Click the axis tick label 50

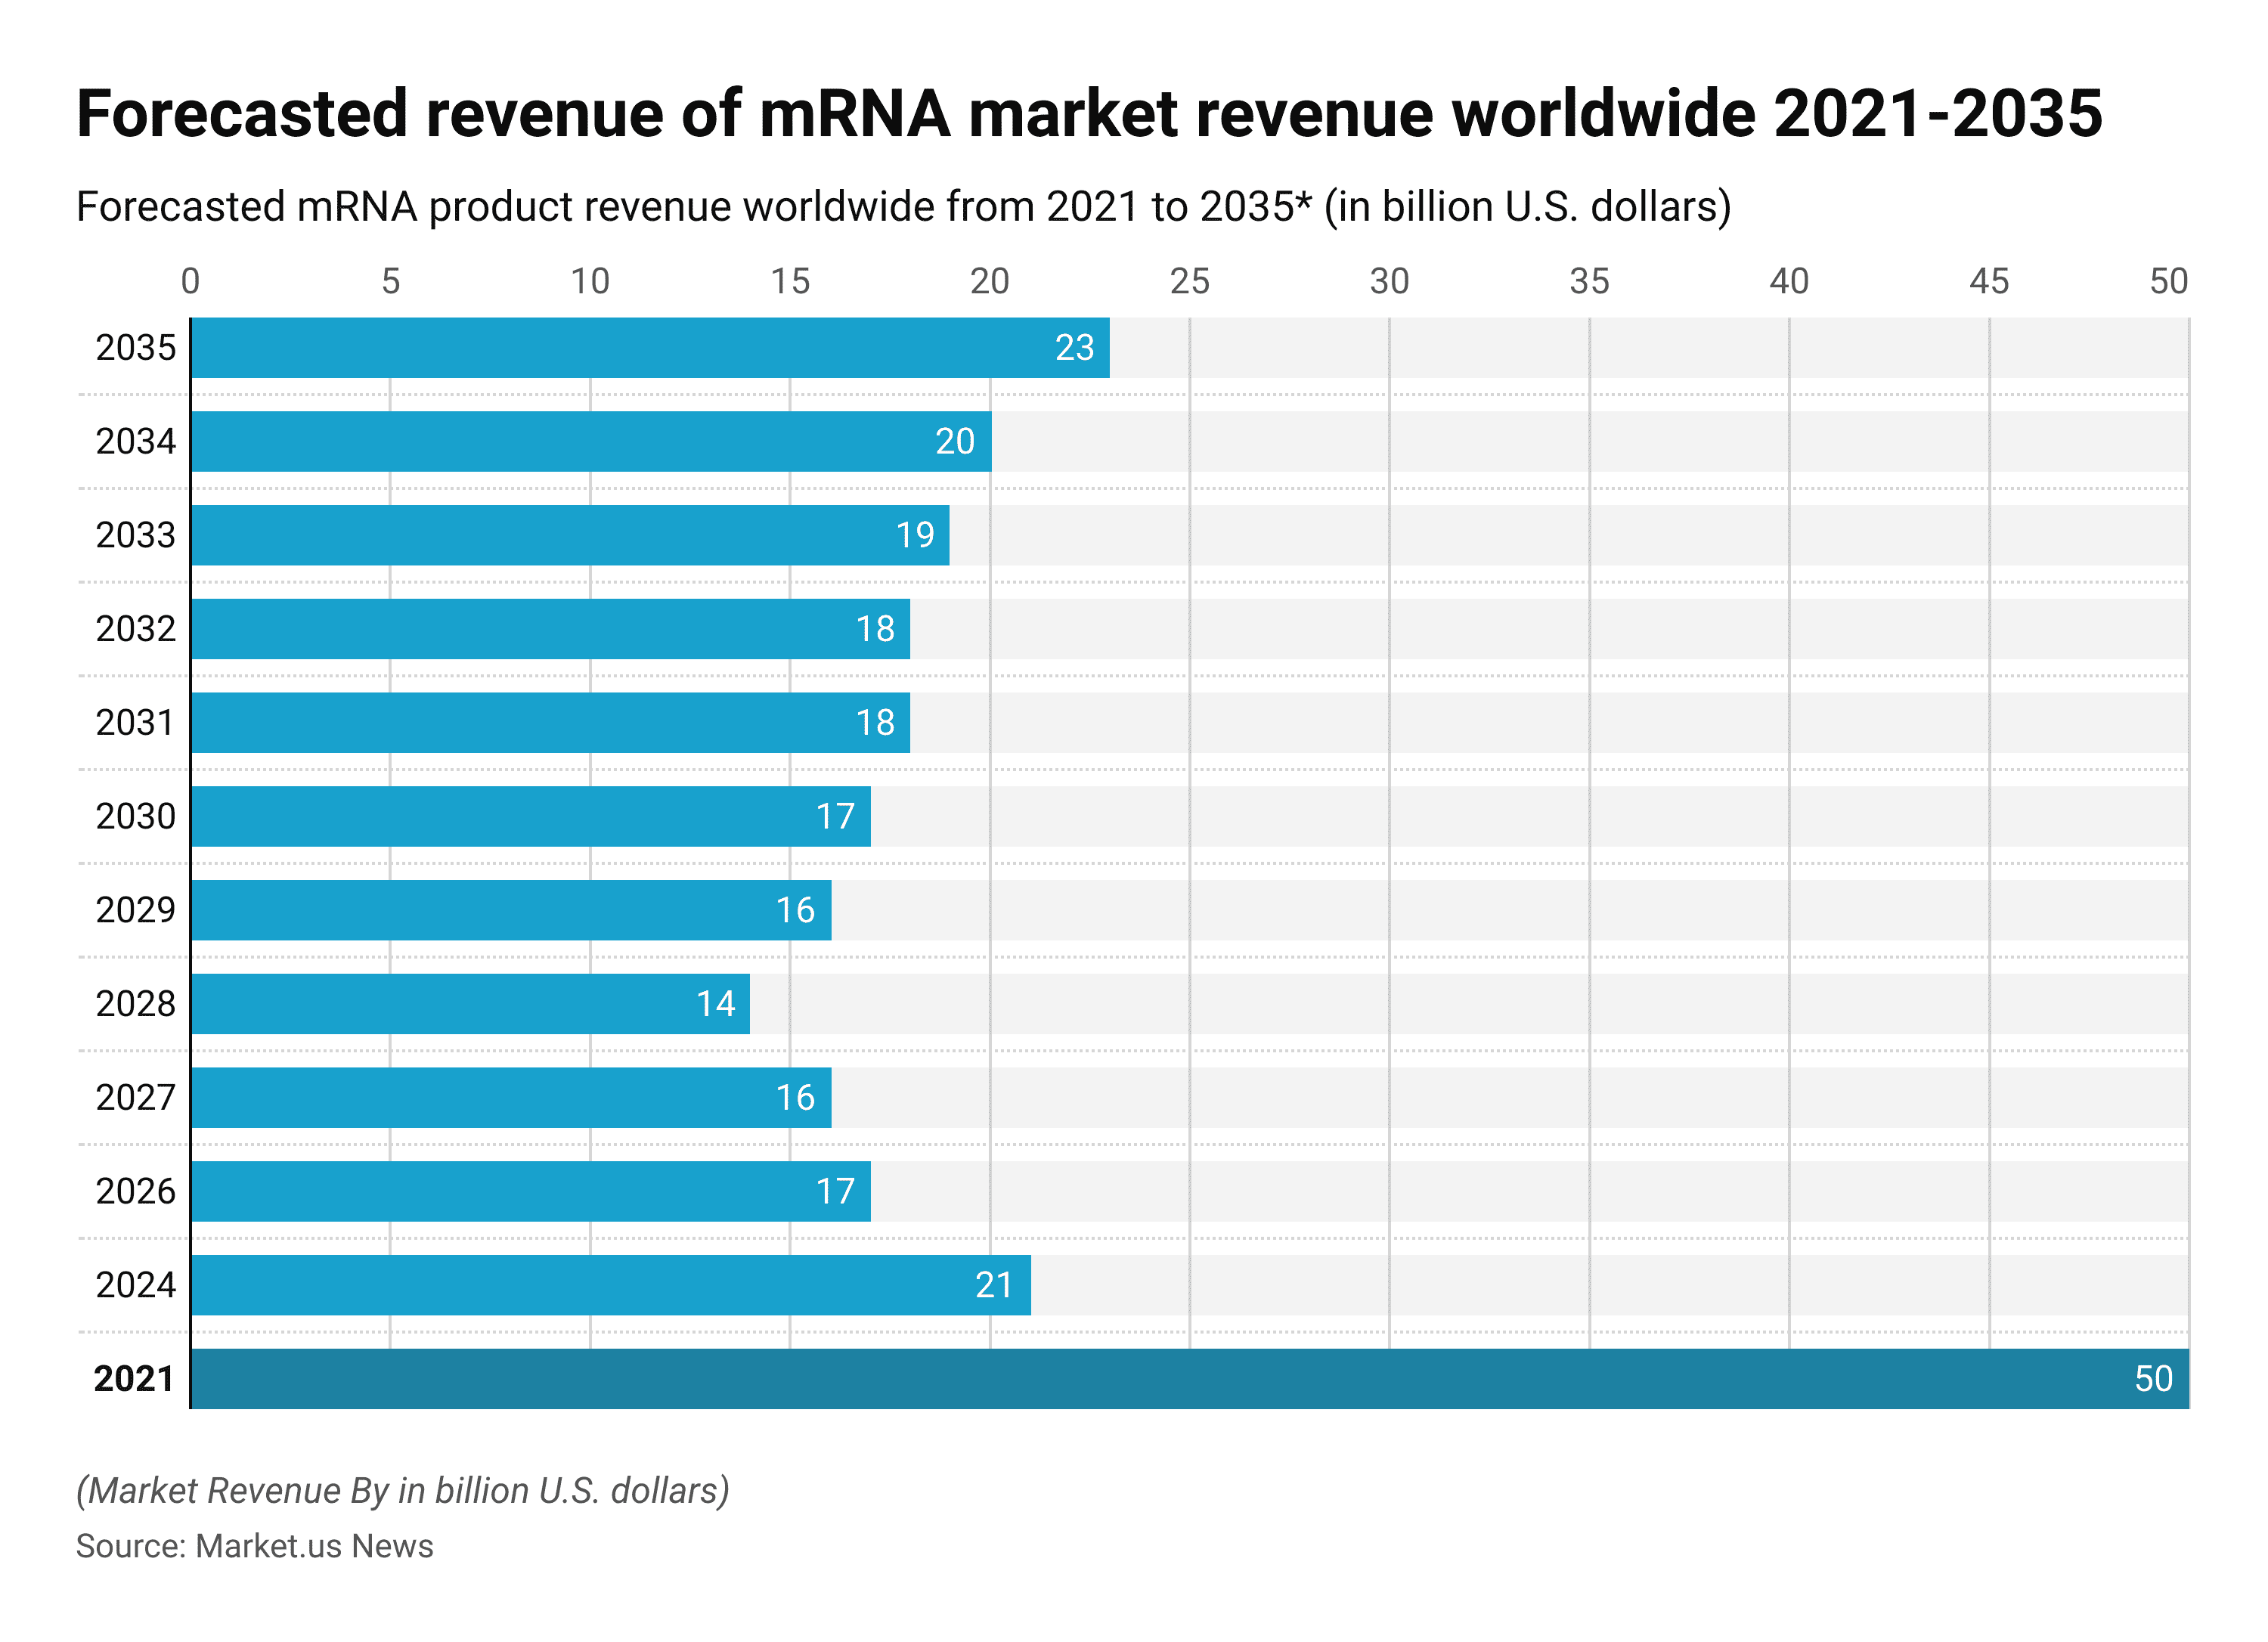pyautogui.click(x=2168, y=281)
